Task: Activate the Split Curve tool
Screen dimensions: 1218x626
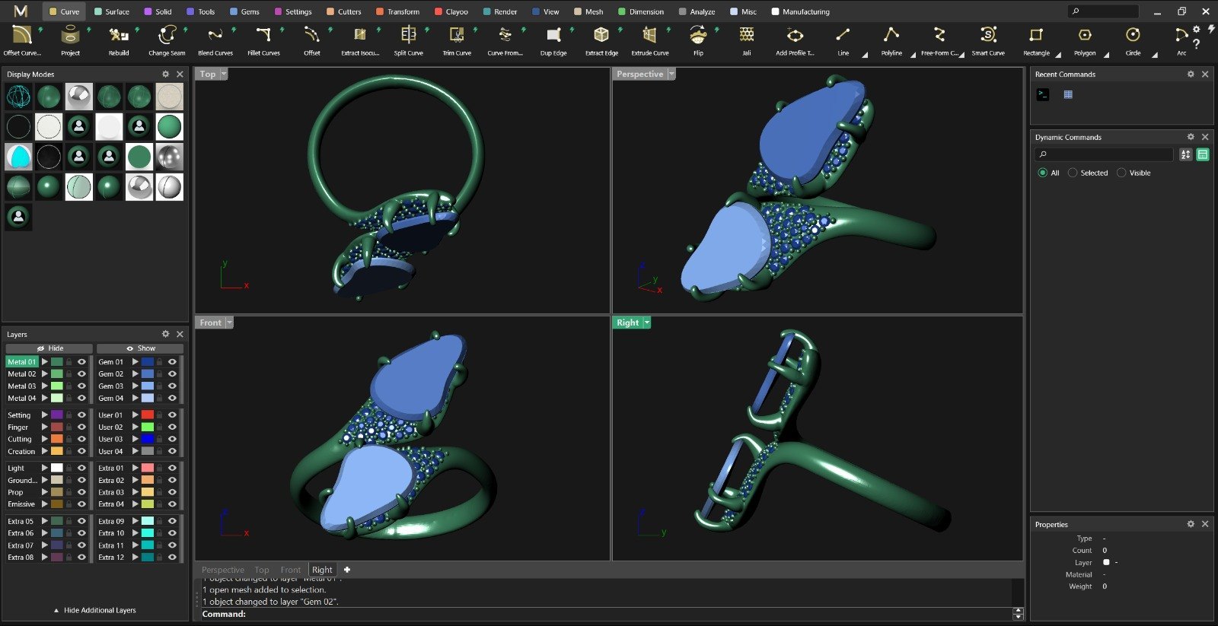Action: [408, 40]
